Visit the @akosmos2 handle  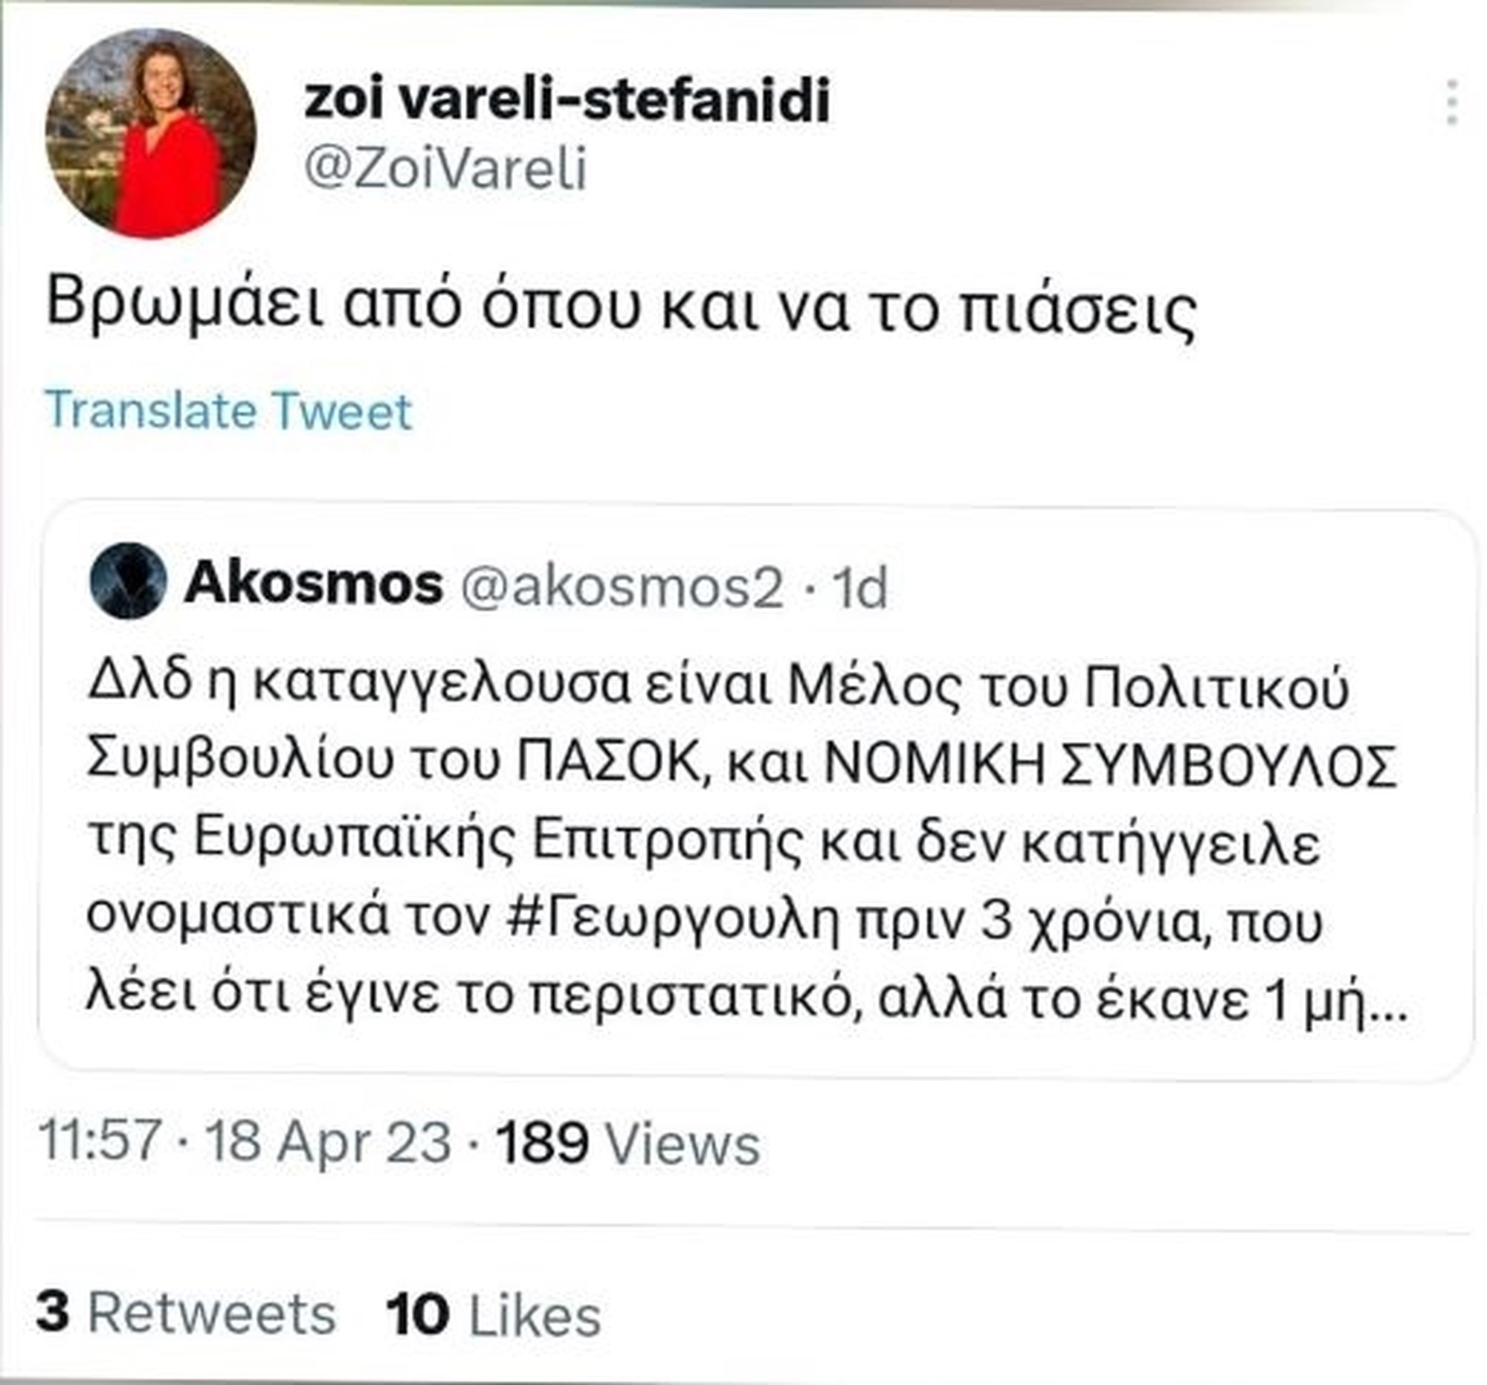click(x=622, y=587)
